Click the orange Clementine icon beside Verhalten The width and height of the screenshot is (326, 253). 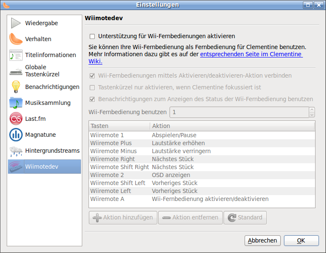click(16, 39)
